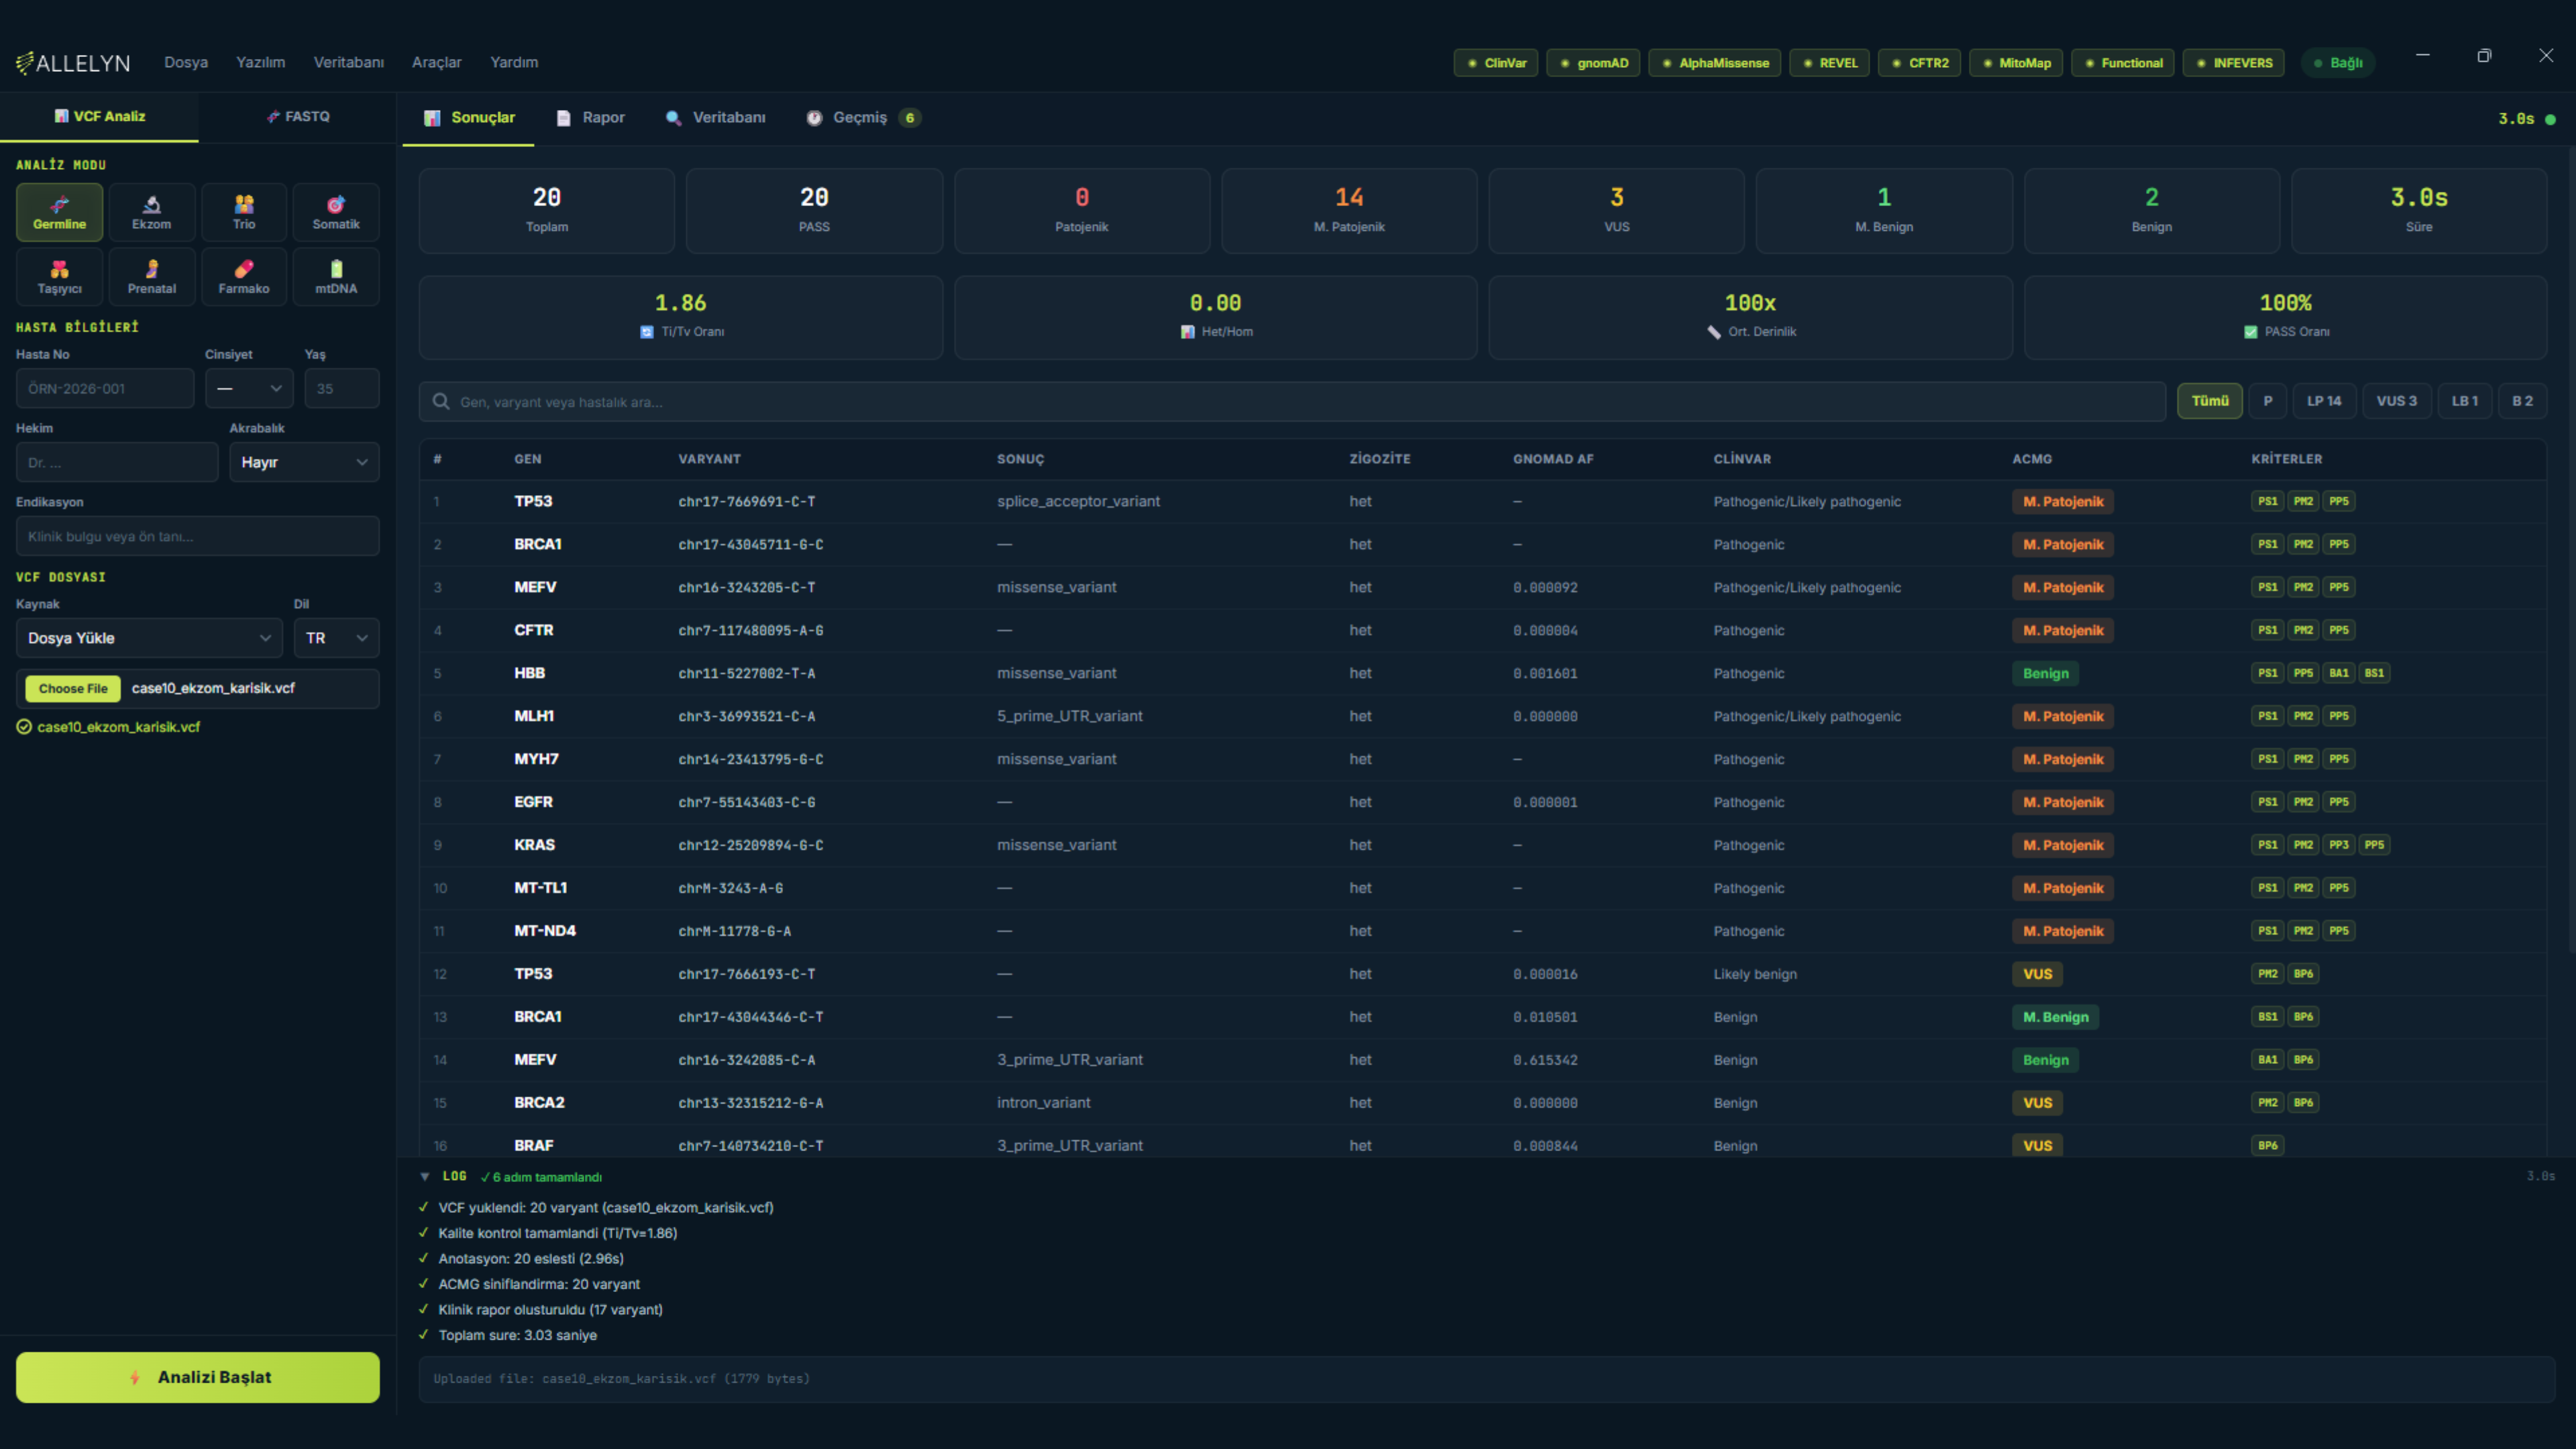Collapse the LOG panel triangle

pyautogui.click(x=425, y=1177)
